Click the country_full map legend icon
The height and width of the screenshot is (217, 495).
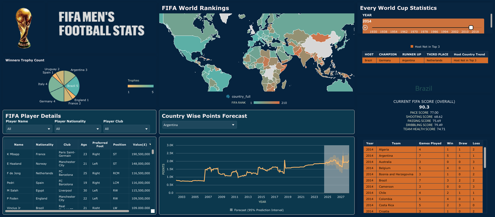tap(228, 96)
